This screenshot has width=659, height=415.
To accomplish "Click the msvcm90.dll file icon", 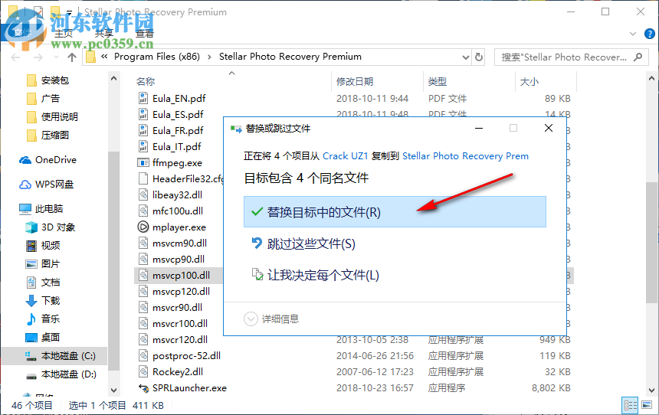I will 143,243.
